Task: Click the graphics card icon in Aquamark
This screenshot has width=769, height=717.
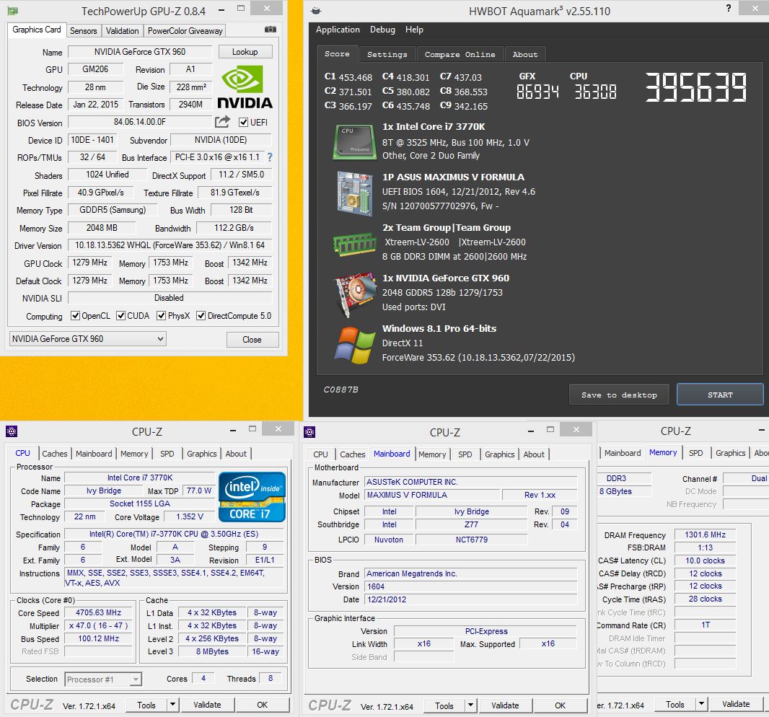Action: [355, 294]
